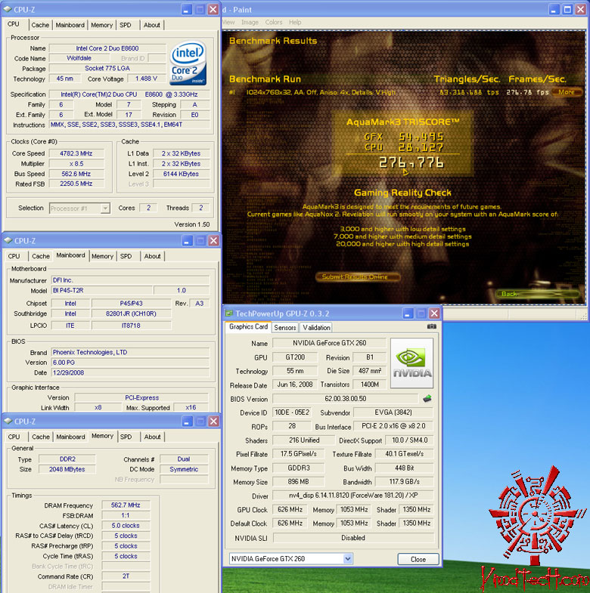
Task: Minimize the Paint window
Action: [x=554, y=10]
